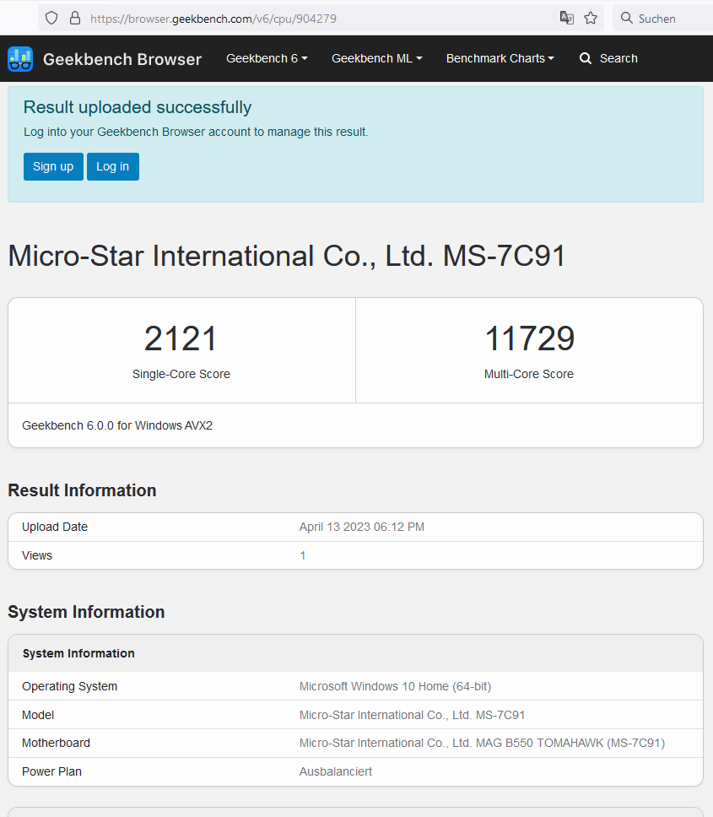The height and width of the screenshot is (817, 713).
Task: Click the Model row label
Action: tap(38, 715)
